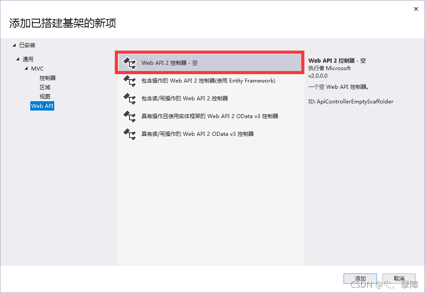Click the icon for 包含读/写操作的 Web API 2 控制器
This screenshot has height=293, width=425.
(130, 99)
